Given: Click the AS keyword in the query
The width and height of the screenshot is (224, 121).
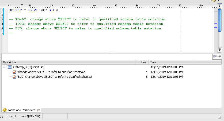Looking at the screenshot, I should pos(52,10).
